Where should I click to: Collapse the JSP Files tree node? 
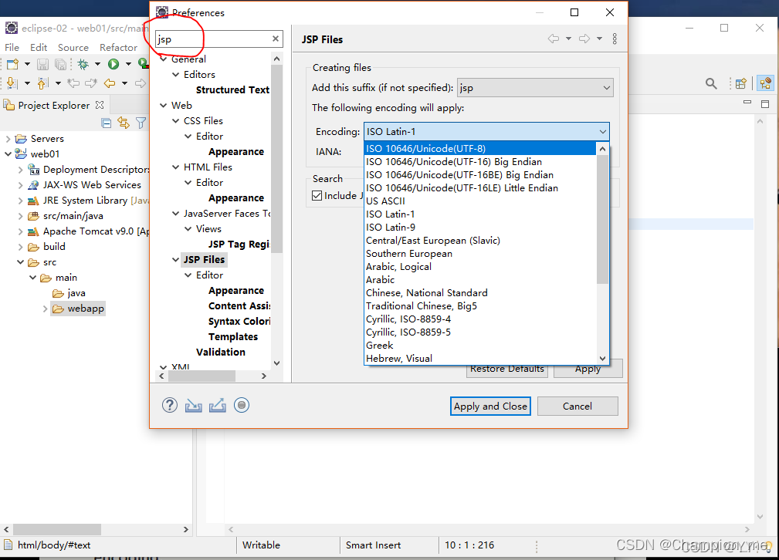pyautogui.click(x=176, y=259)
